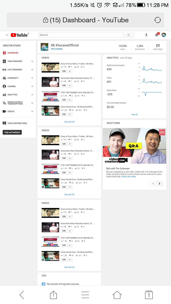Tap the browser share icon
Screen dimensions: 171x304
(53, 295)
